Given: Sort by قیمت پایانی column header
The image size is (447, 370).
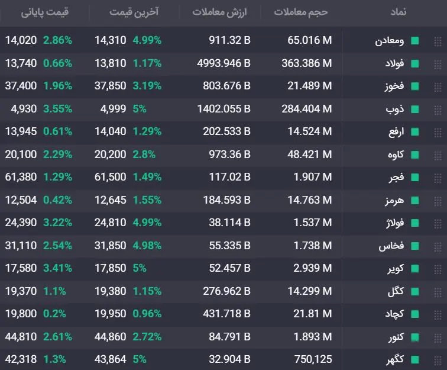Looking at the screenshot, I should tap(44, 12).
